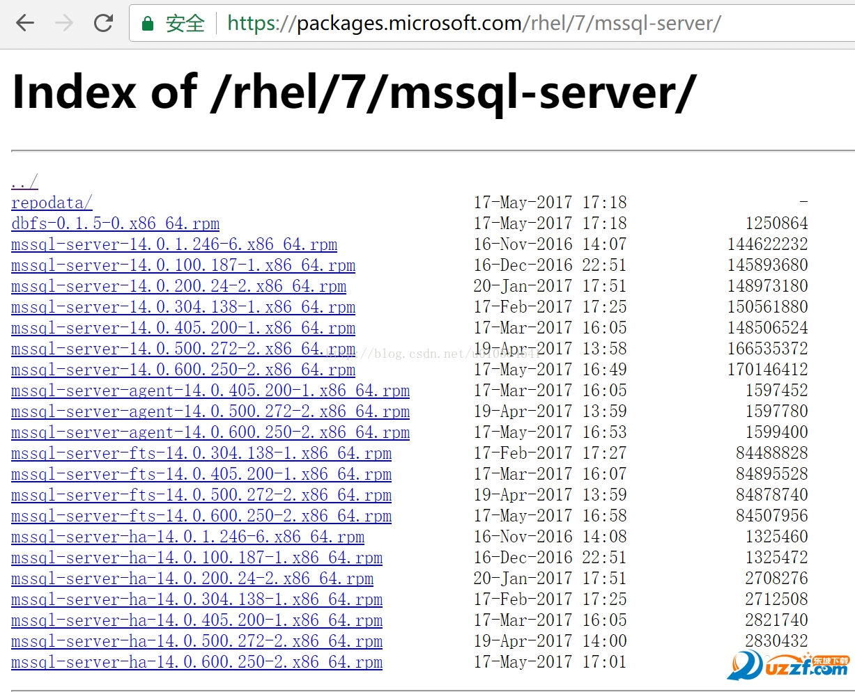Reload the page with refresh icon
The image size is (855, 692).
coord(104,23)
